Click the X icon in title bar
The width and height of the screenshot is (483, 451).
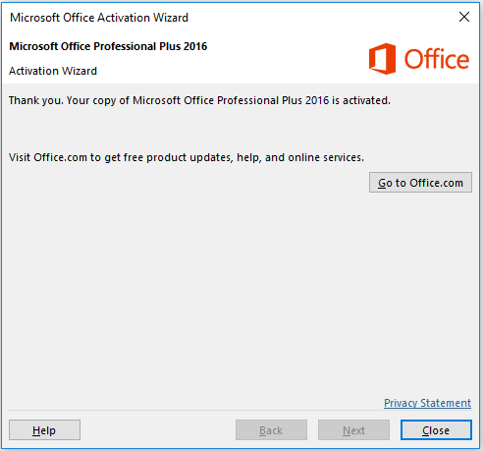click(464, 17)
